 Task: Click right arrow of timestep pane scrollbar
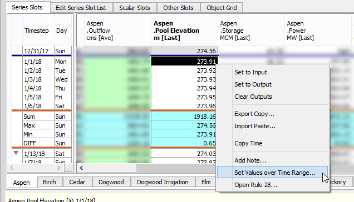[x=58, y=168]
